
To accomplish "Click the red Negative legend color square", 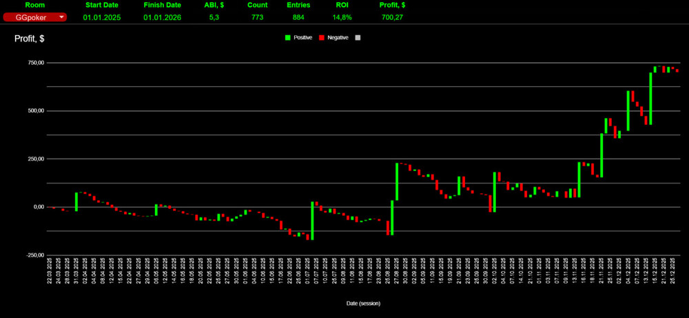I will point(322,37).
